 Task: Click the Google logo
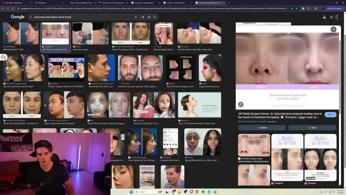click(18, 17)
